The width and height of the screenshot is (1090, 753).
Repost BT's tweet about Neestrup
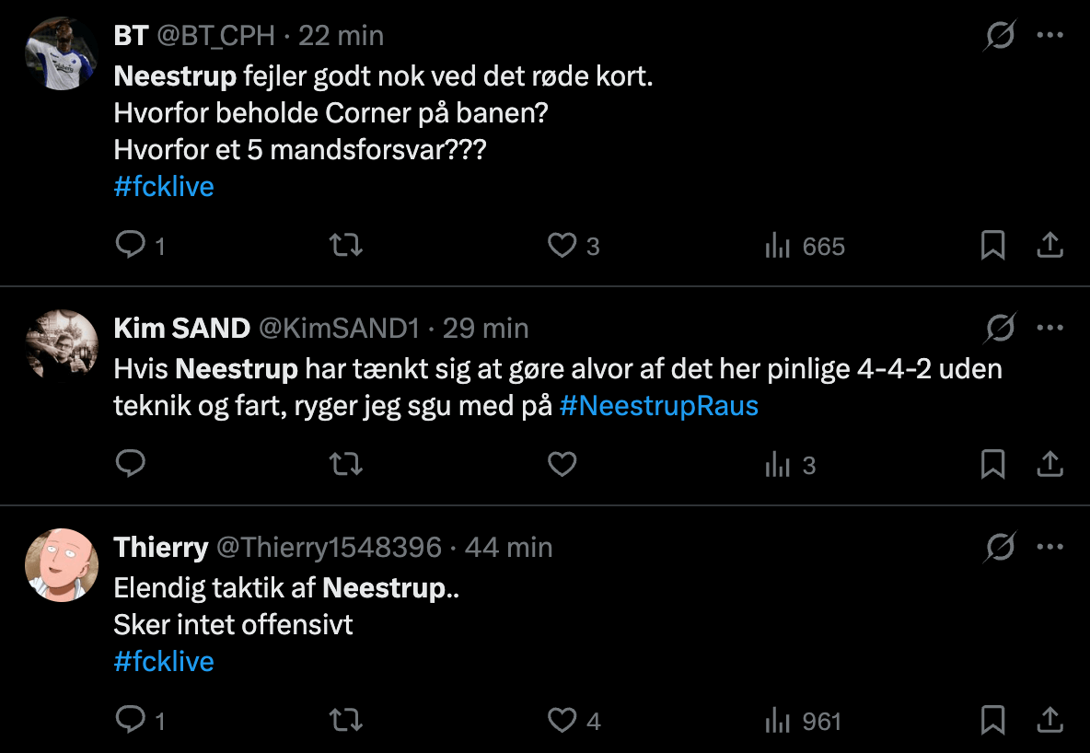point(346,246)
